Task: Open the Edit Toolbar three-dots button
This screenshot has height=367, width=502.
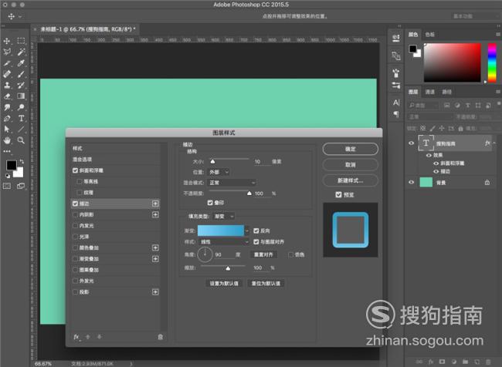Action: pos(7,151)
